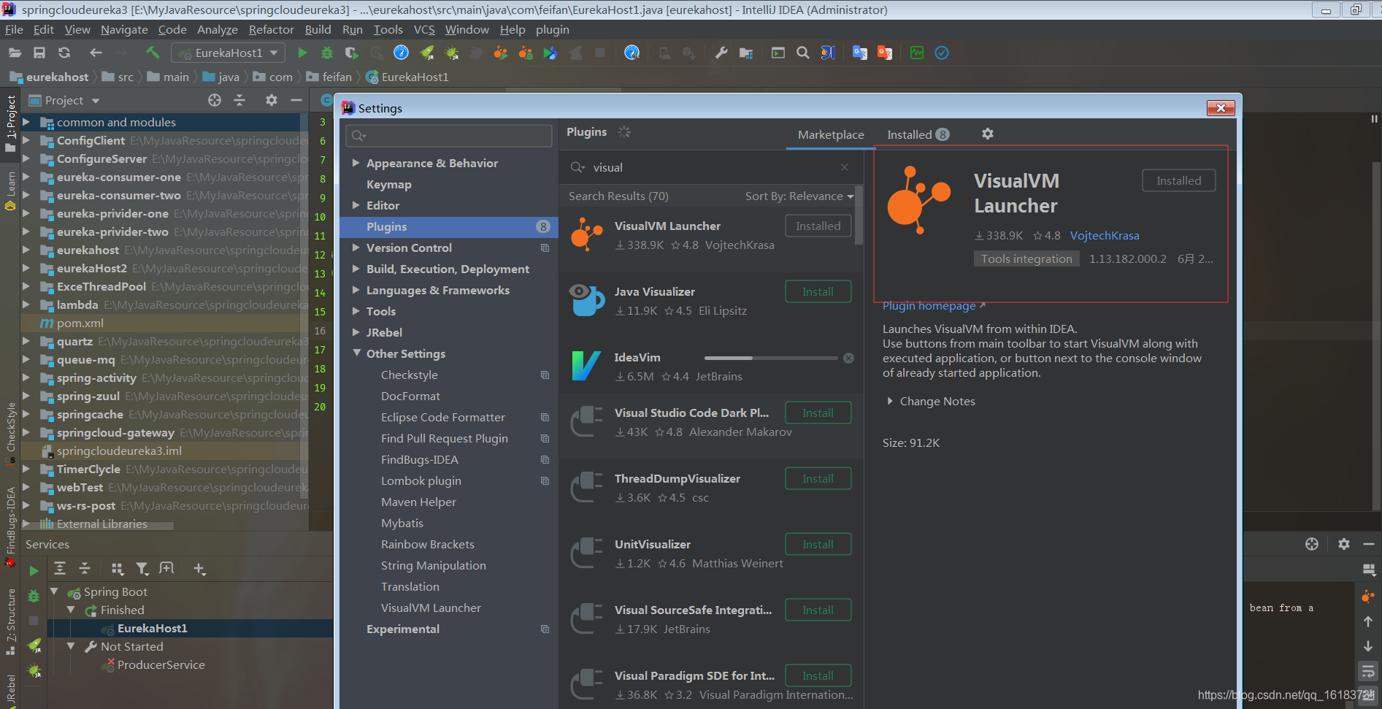
Task: Run with coverage shield icon
Action: (352, 53)
